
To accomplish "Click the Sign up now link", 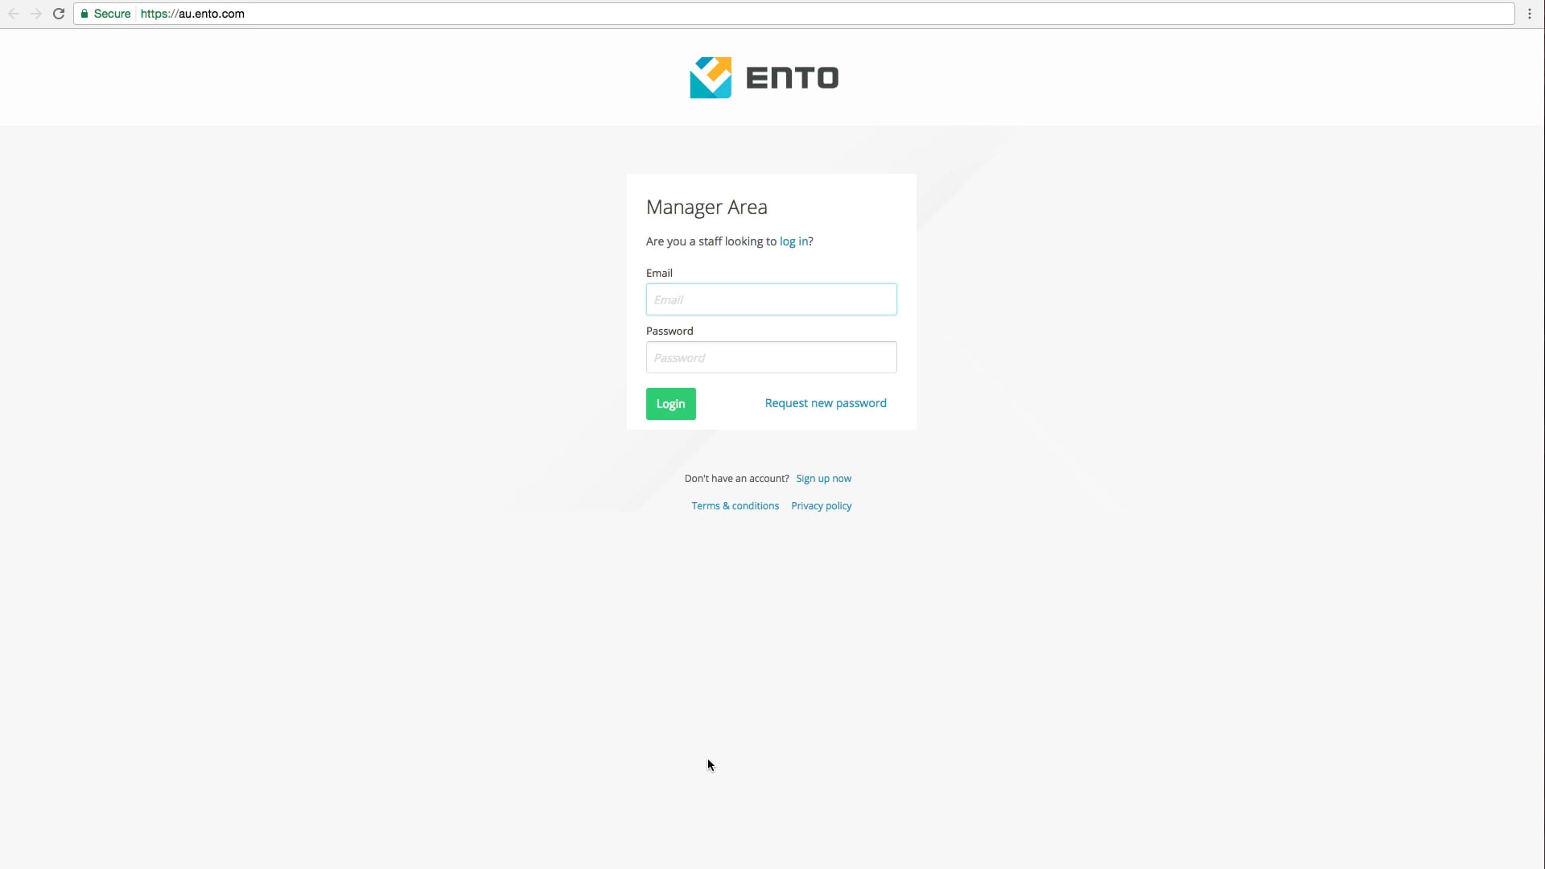I will click(x=823, y=478).
